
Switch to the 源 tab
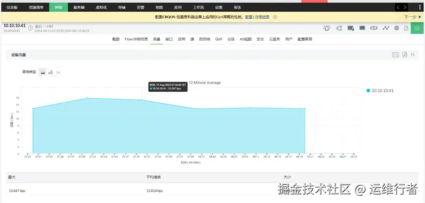coord(192,39)
